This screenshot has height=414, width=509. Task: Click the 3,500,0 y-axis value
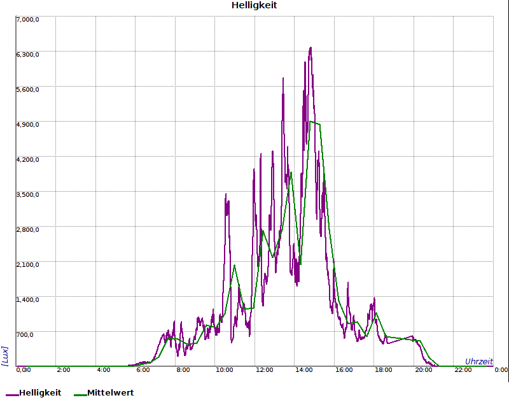27,195
